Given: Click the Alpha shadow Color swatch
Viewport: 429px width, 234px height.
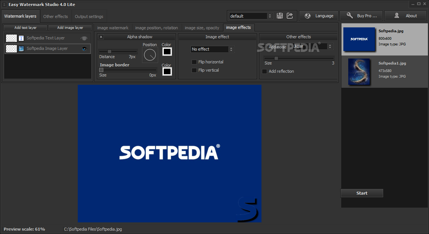Looking at the screenshot, I should [167, 52].
